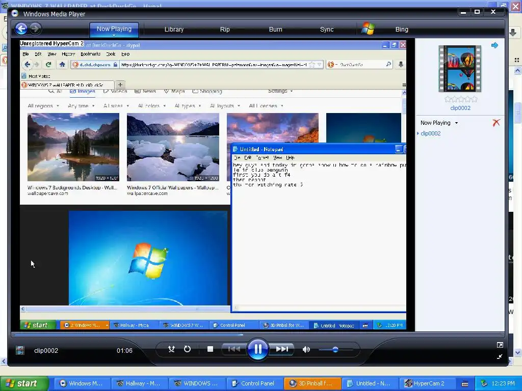Clear the list with the red X
The width and height of the screenshot is (522, 391).
pos(497,123)
